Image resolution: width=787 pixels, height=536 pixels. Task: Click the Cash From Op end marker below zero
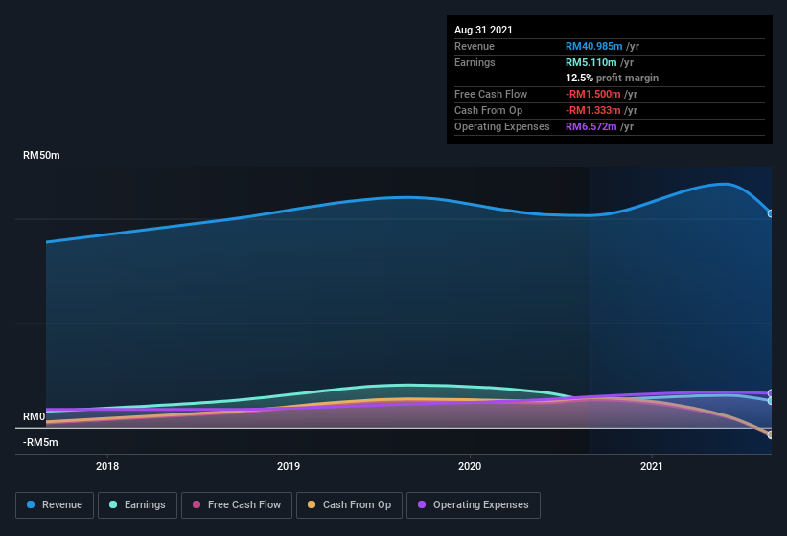click(771, 435)
